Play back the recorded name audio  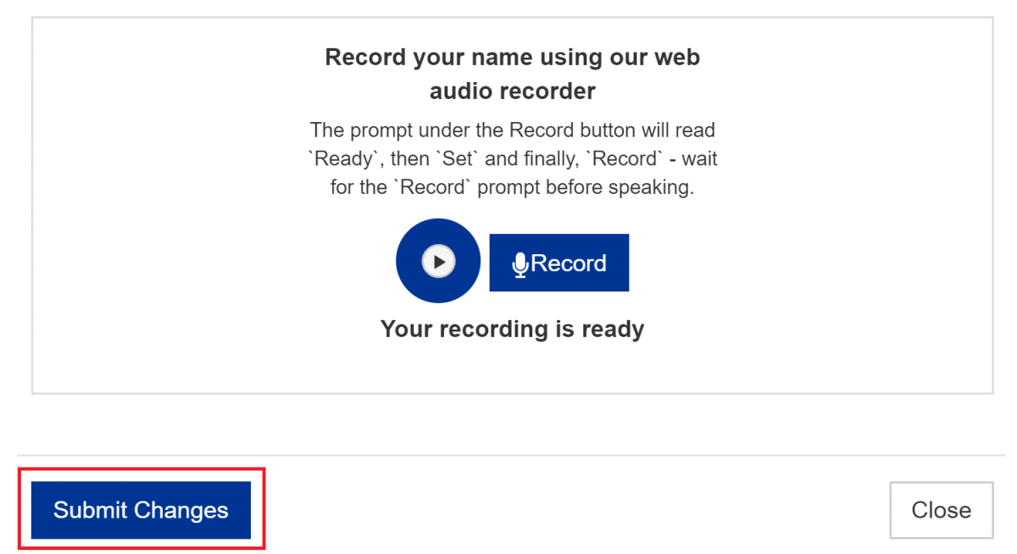pyautogui.click(x=438, y=261)
